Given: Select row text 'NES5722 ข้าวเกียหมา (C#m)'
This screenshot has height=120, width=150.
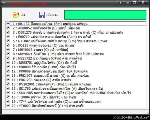Looking at the screenshot, I should coord(39,58).
